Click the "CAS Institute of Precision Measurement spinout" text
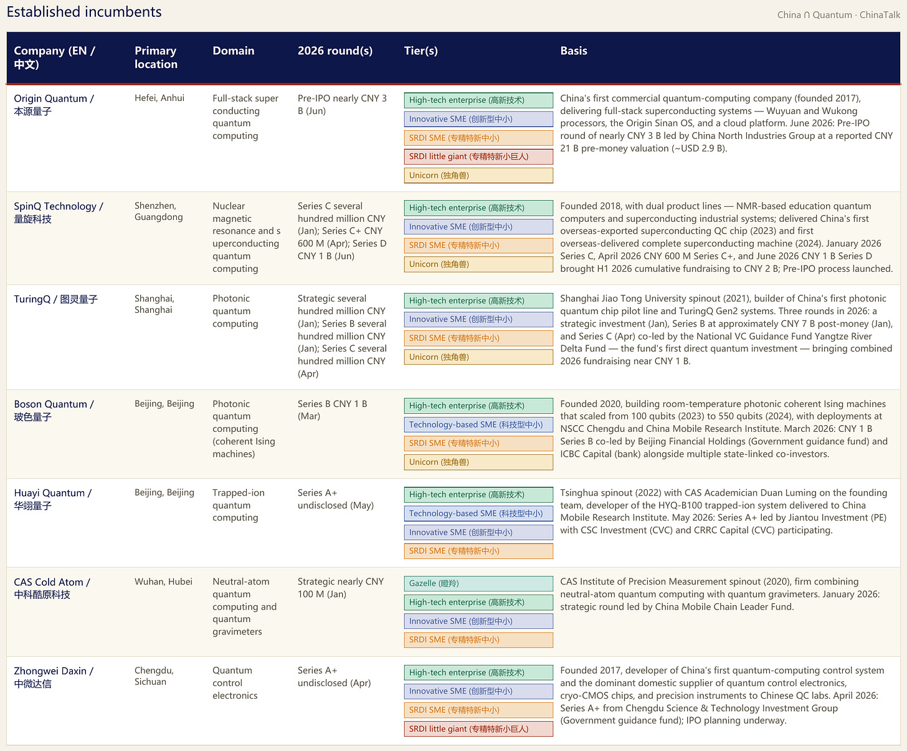This screenshot has height=751, width=907. tap(720, 594)
